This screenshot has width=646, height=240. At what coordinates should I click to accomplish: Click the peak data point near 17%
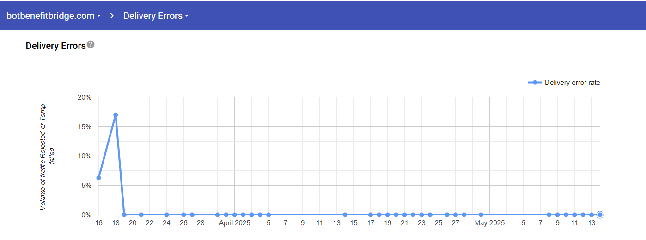(x=116, y=115)
